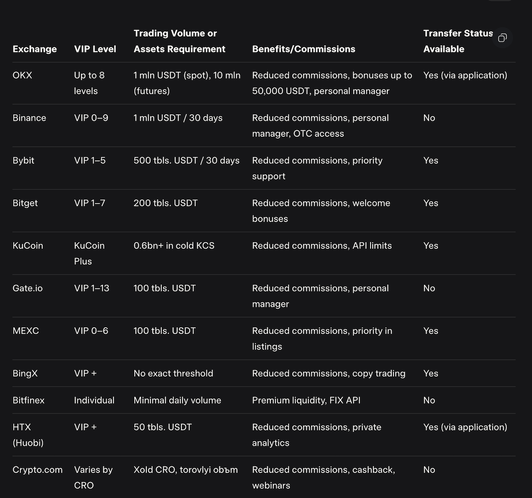Click 'Reduced commissions, welcome bonuses' cell
The height and width of the screenshot is (498, 532).
pyautogui.click(x=321, y=211)
